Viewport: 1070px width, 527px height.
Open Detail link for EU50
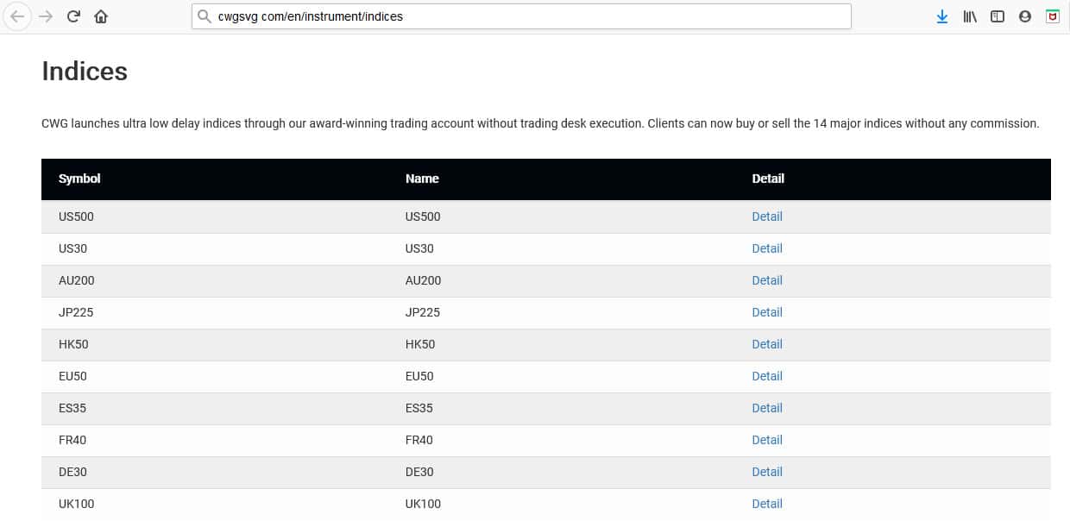766,376
